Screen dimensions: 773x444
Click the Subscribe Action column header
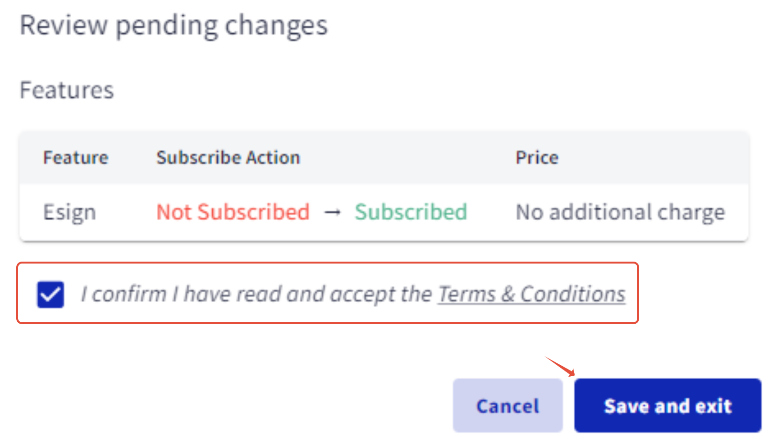(x=228, y=158)
